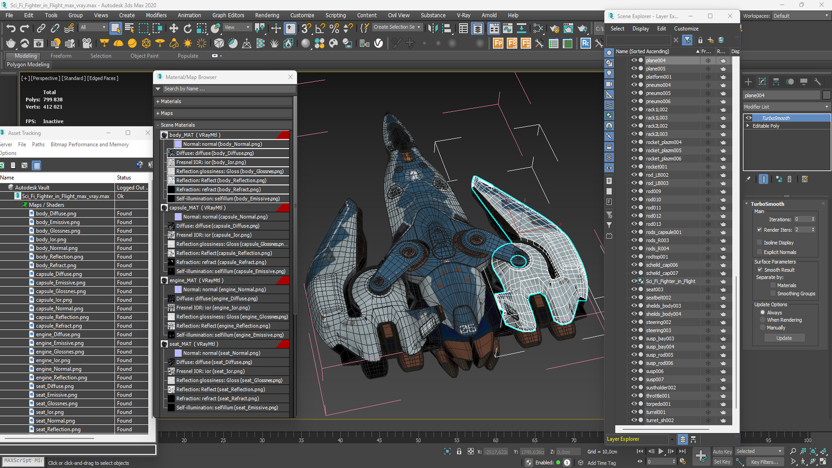Open the Rendering menu
Image resolution: width=832 pixels, height=468 pixels.
pyautogui.click(x=267, y=15)
